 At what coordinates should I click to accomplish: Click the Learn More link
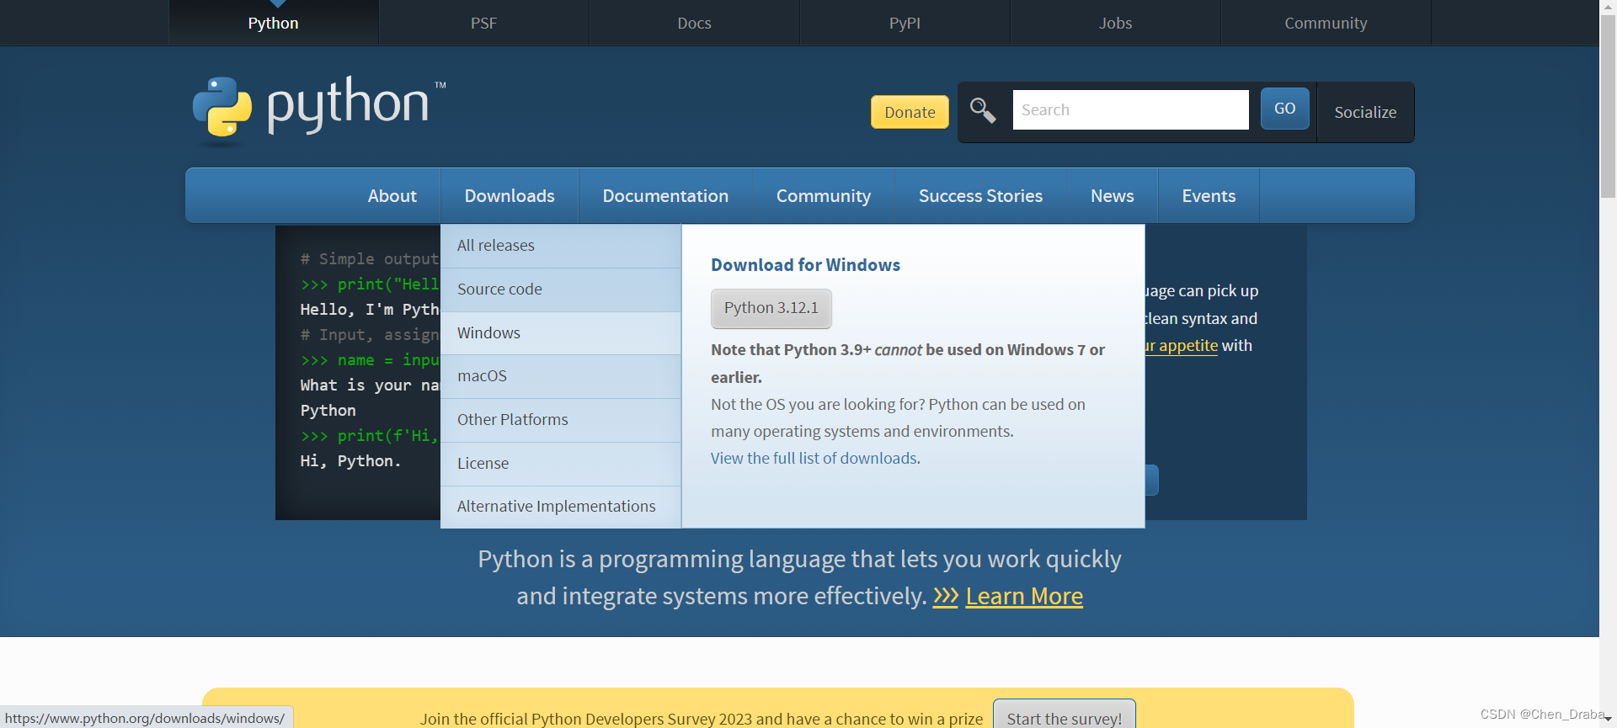[x=1024, y=596]
